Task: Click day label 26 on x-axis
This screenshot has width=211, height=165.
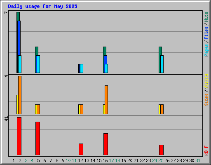Action: [x=167, y=160]
